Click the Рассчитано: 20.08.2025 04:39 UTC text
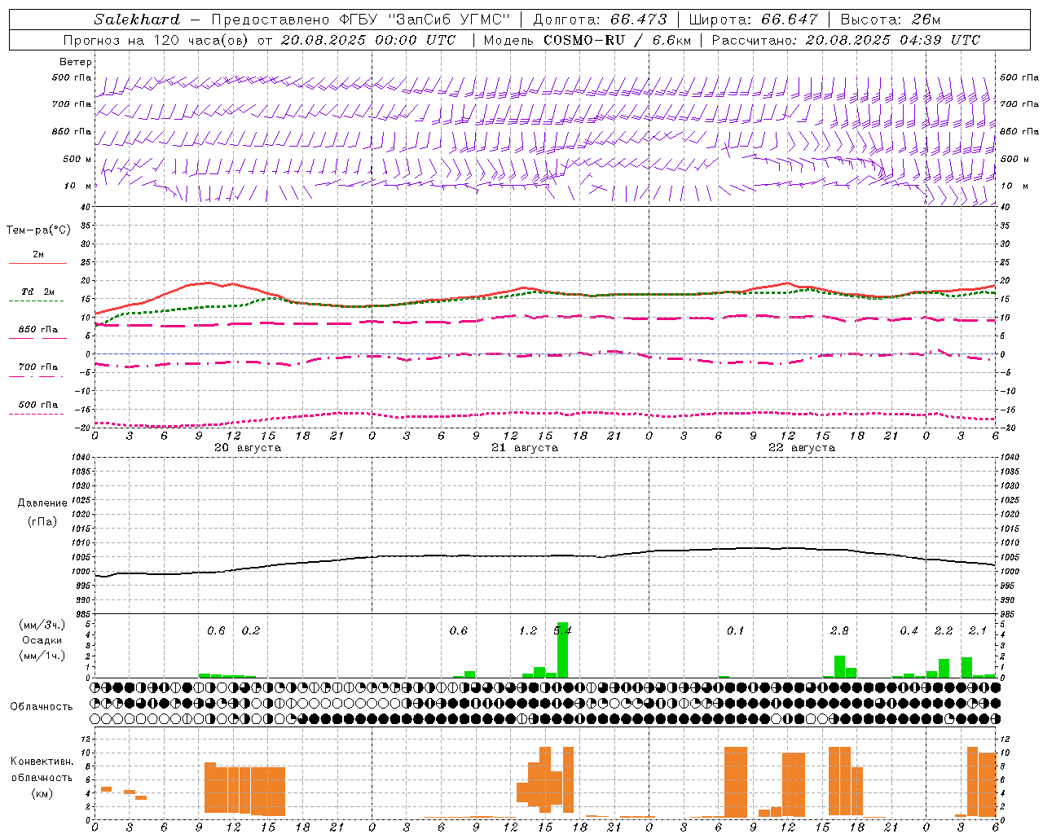The width and height of the screenshot is (1043, 834). (846, 40)
